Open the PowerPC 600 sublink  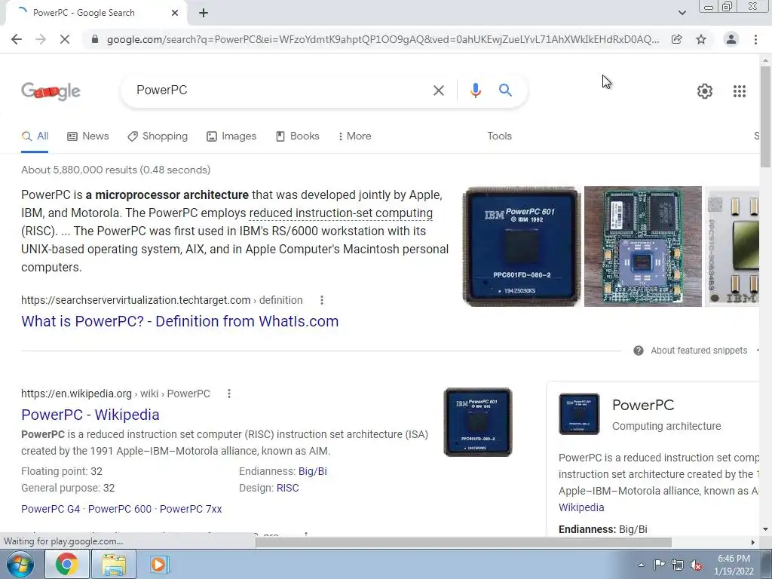tap(120, 509)
